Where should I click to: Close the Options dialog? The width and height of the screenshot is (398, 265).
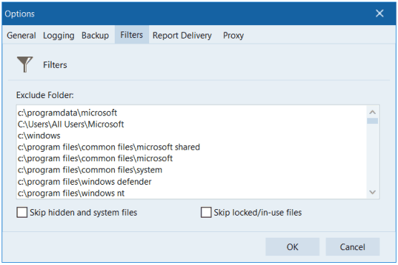coord(380,14)
